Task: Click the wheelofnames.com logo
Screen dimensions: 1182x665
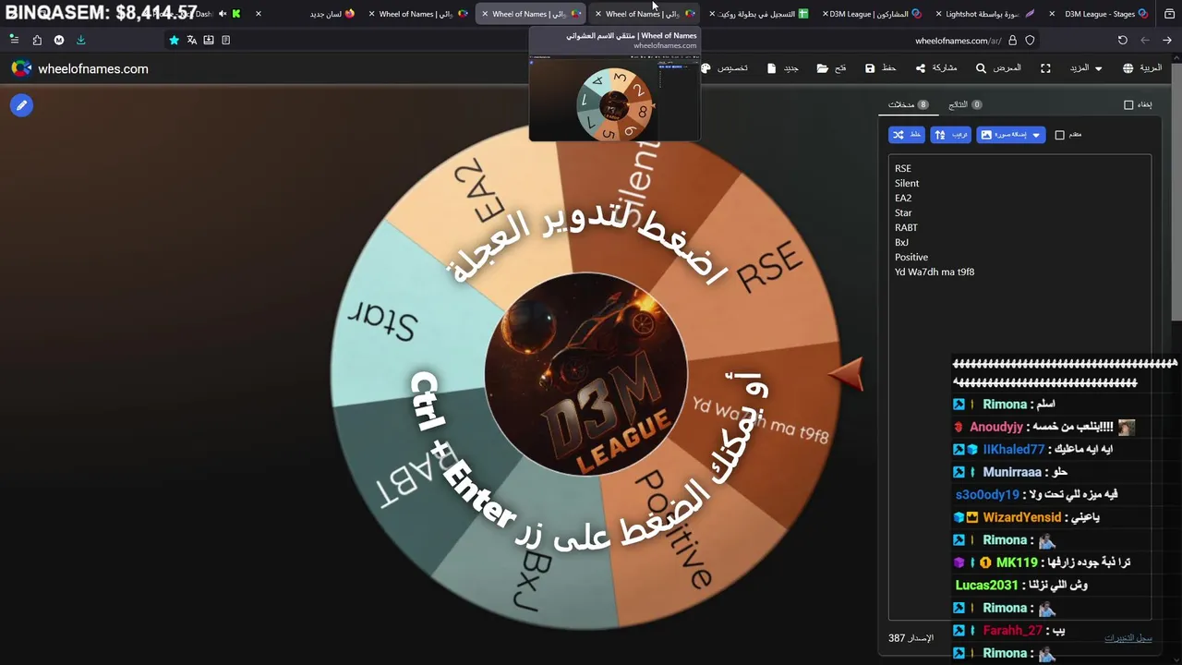Action: click(x=79, y=68)
